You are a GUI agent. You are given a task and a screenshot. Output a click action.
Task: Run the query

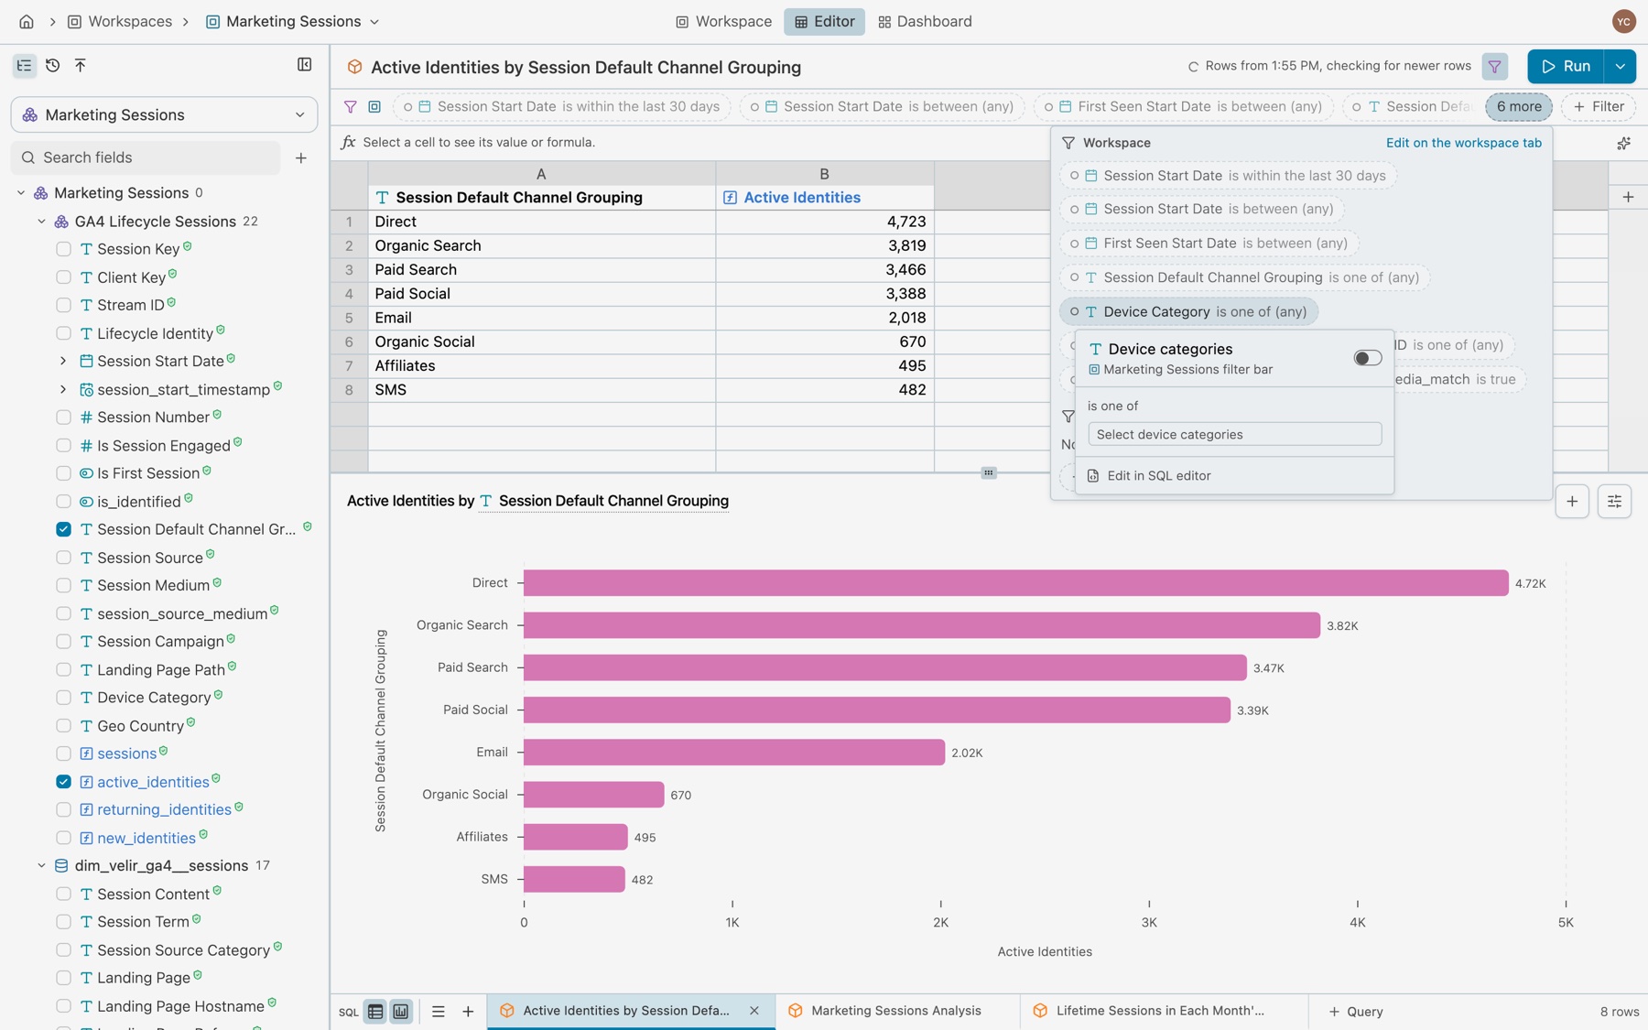[1566, 66]
